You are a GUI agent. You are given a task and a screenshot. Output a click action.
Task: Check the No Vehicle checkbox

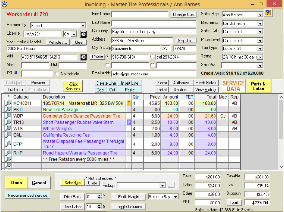click(x=57, y=74)
